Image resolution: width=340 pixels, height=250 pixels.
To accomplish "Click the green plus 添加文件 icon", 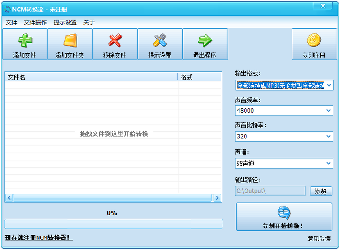I will 25,41.
